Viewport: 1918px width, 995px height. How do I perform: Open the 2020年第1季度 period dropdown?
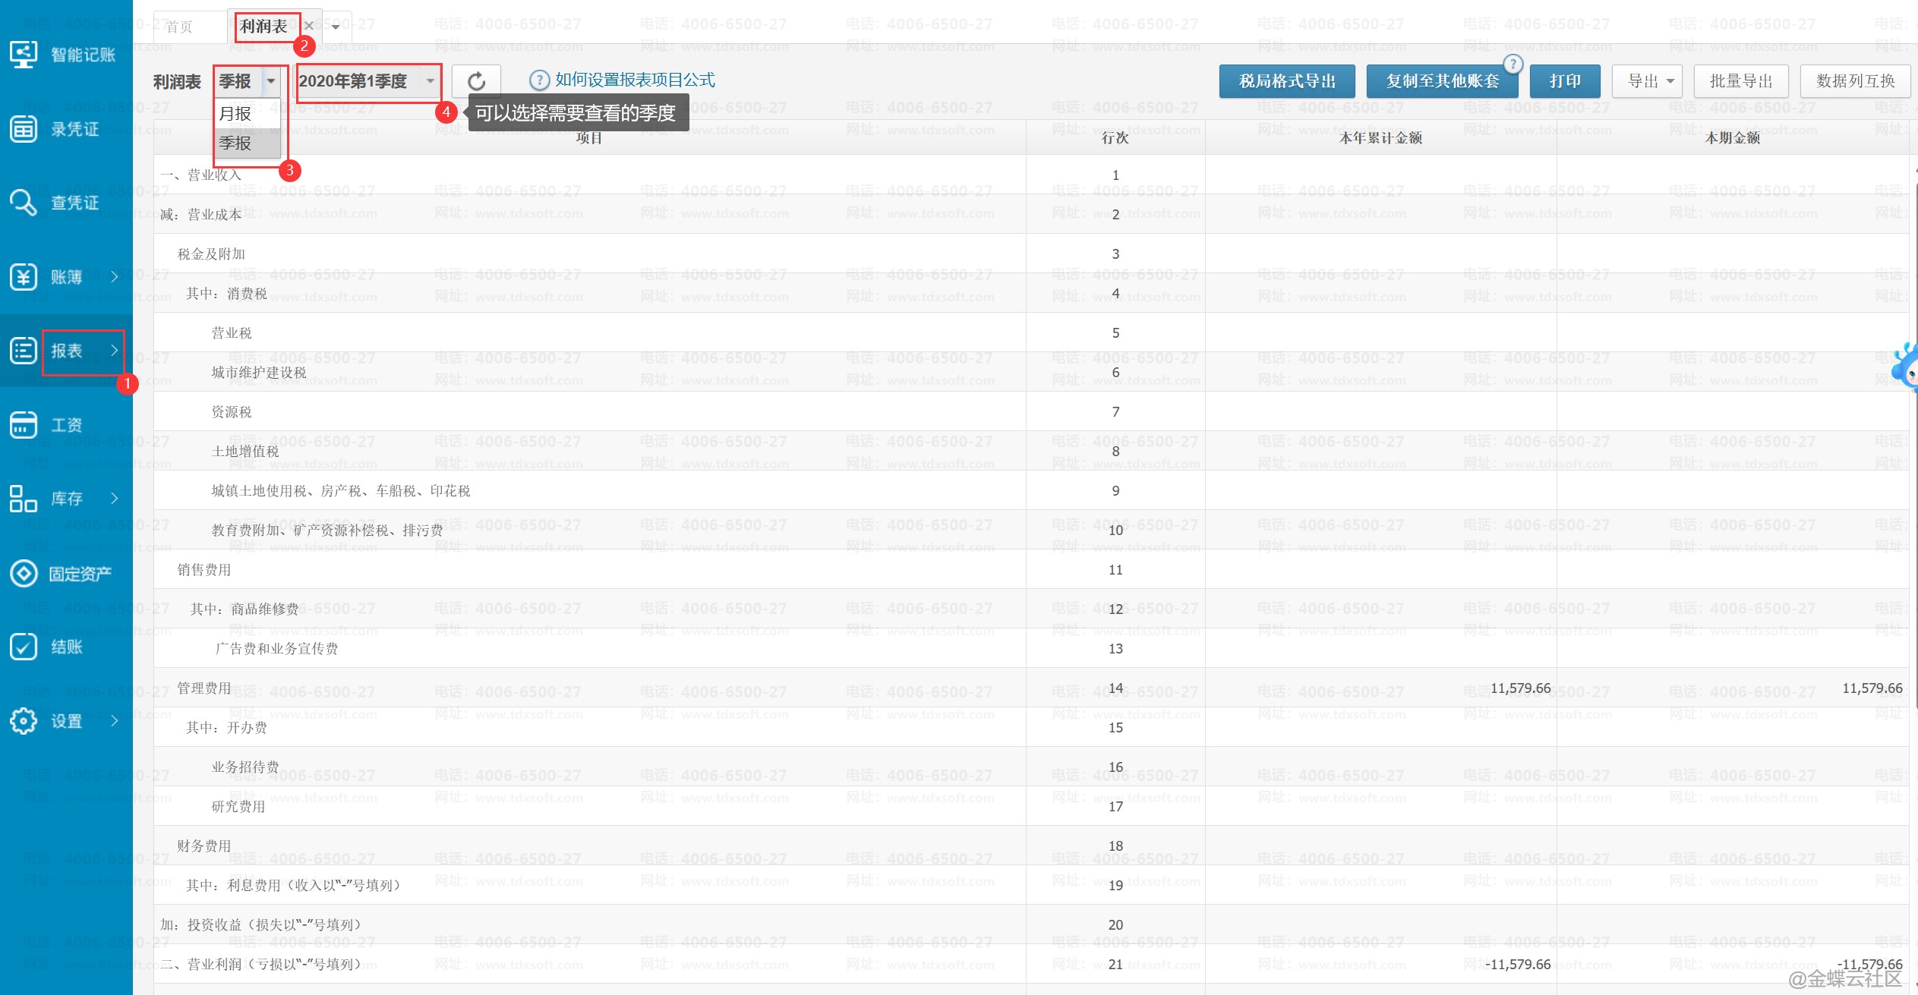coord(430,81)
